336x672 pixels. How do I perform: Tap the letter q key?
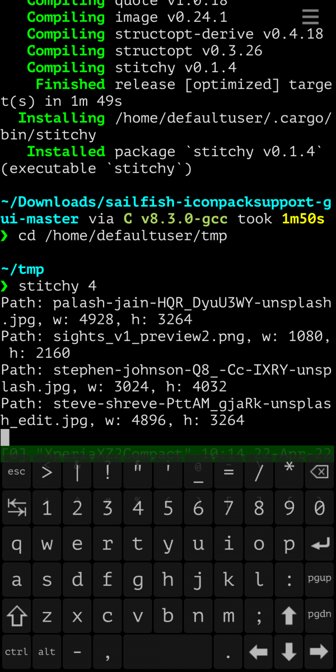tap(16, 544)
